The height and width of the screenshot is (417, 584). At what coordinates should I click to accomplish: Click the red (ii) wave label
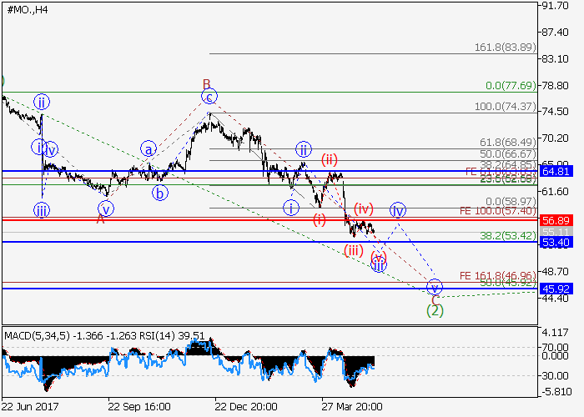[x=330, y=158]
